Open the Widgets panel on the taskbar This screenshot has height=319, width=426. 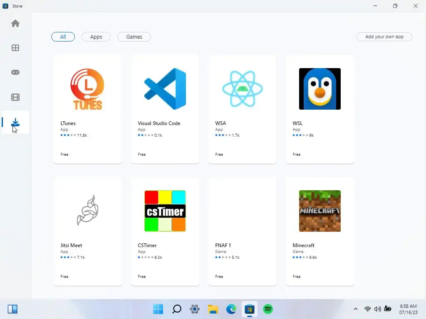[12, 309]
